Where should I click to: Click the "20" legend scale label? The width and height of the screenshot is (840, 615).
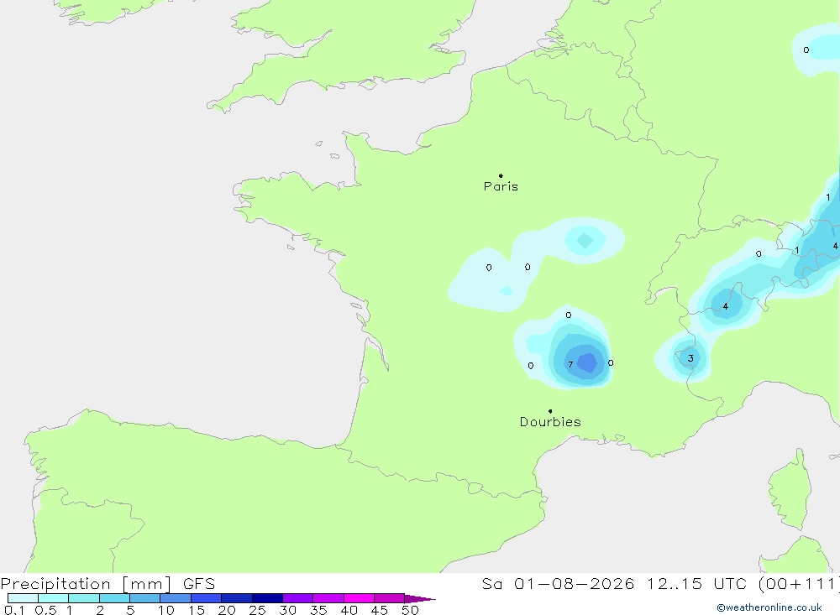[227, 610]
